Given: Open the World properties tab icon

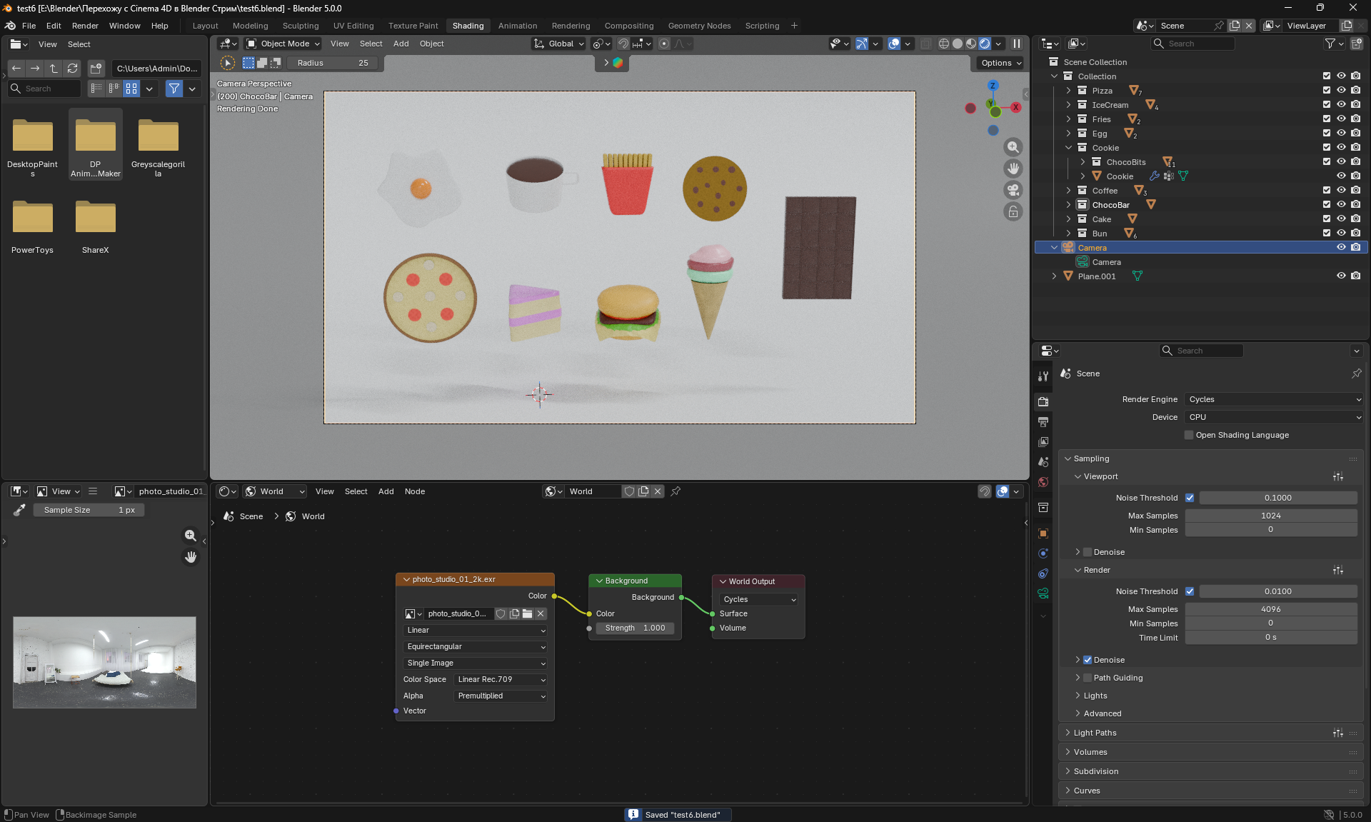Looking at the screenshot, I should click(1043, 482).
